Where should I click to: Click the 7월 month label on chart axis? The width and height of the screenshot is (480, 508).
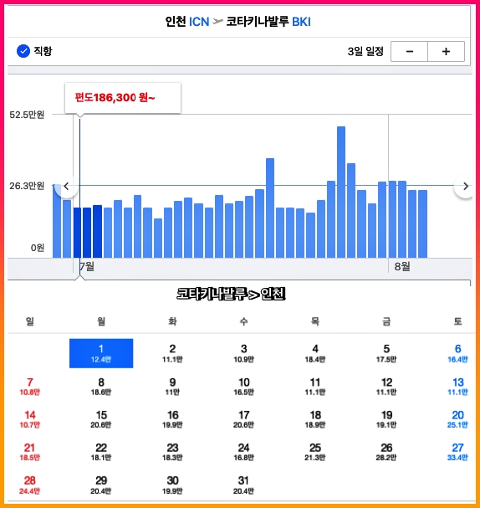pos(87,267)
